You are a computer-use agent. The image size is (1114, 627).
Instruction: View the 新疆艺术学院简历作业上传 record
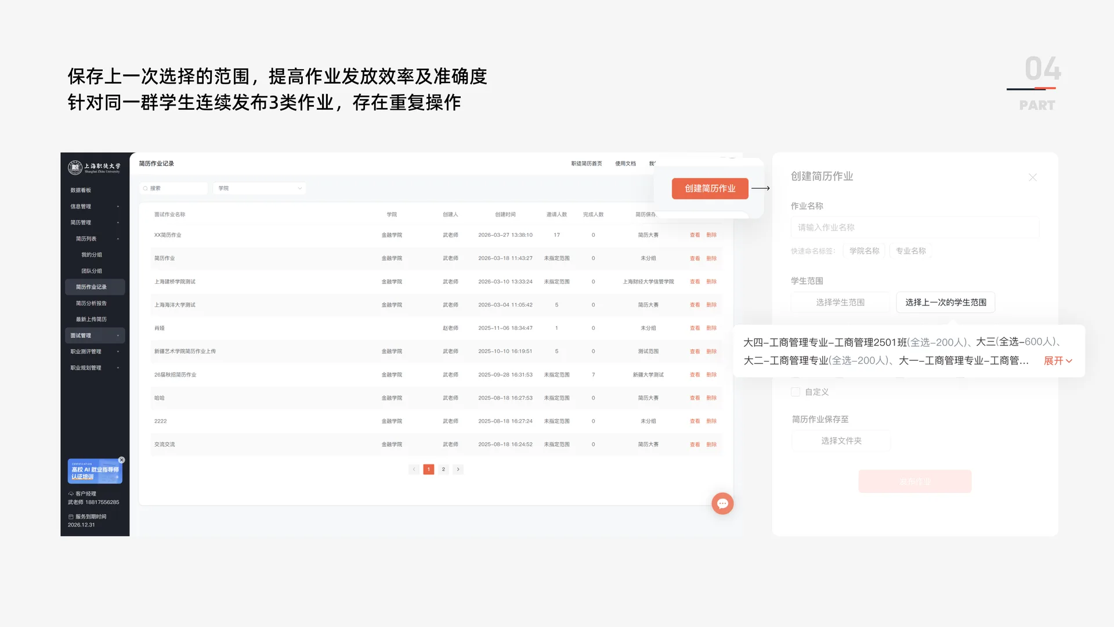pos(695,351)
